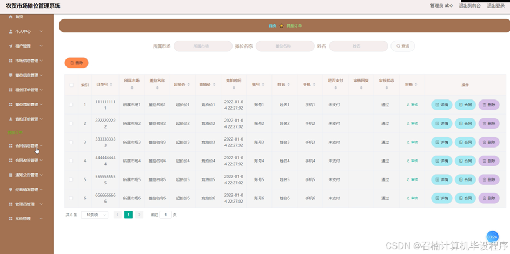Open 详情 for order row 1
The height and width of the screenshot is (254, 510).
coord(442,105)
